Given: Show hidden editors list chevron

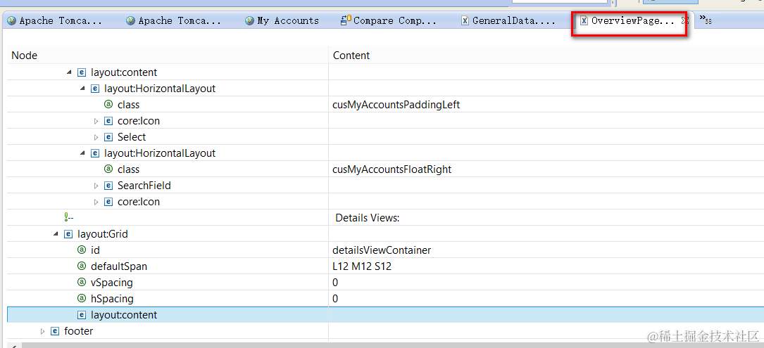Looking at the screenshot, I should [706, 20].
